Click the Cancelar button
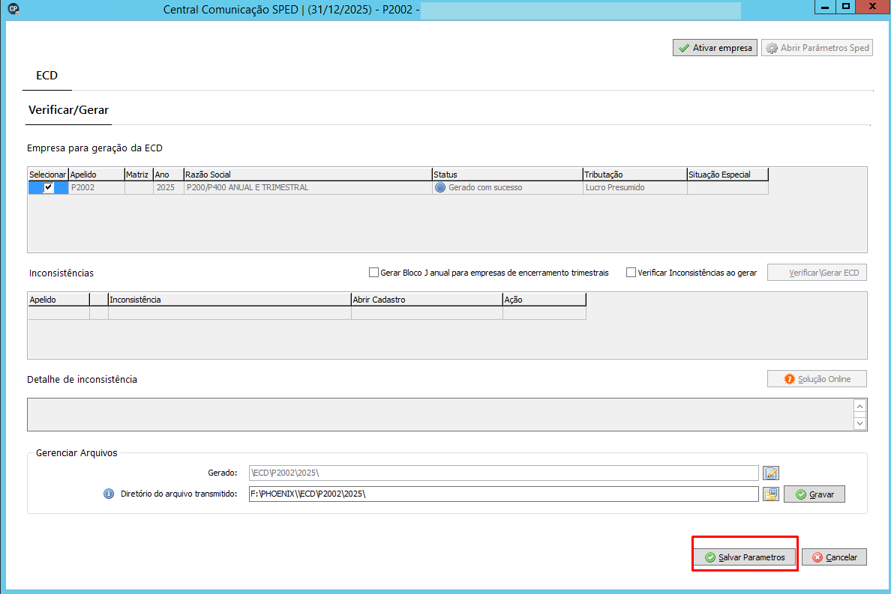 834,557
